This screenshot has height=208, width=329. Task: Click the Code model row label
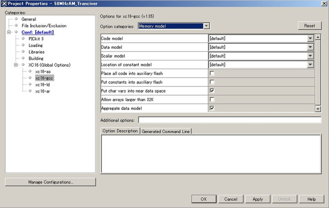(112, 38)
